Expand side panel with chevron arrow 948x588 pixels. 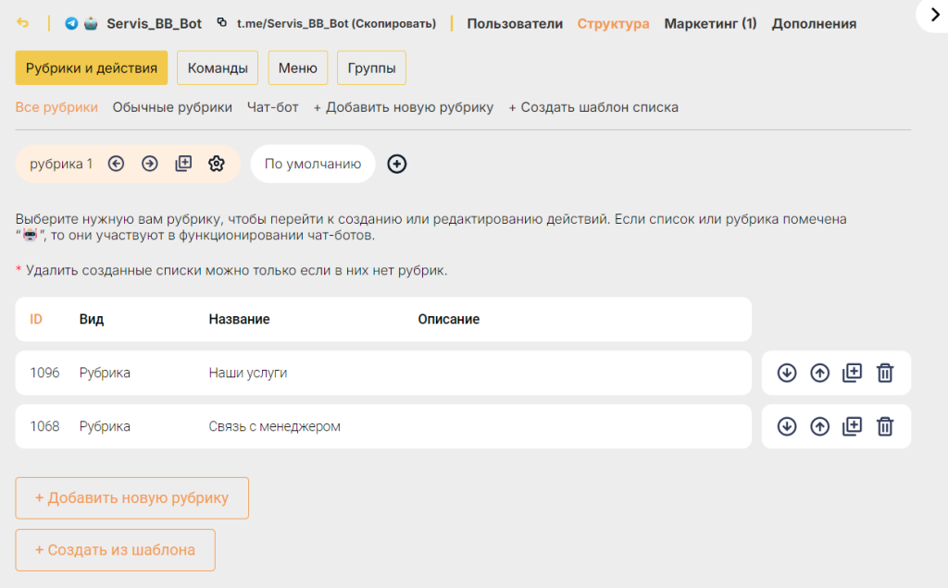coord(935,15)
